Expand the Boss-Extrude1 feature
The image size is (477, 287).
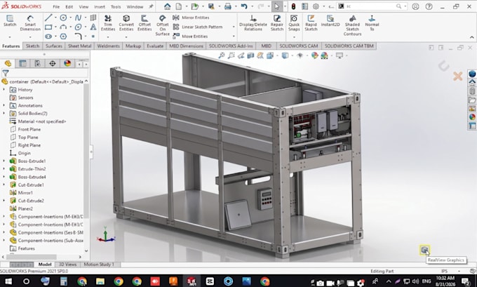(x=4, y=161)
